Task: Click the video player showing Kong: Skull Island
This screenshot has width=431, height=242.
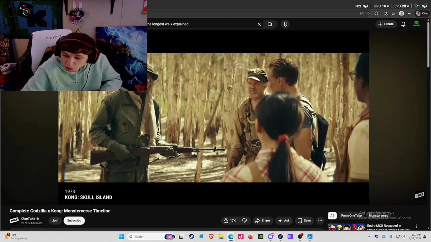Action: click(x=214, y=118)
